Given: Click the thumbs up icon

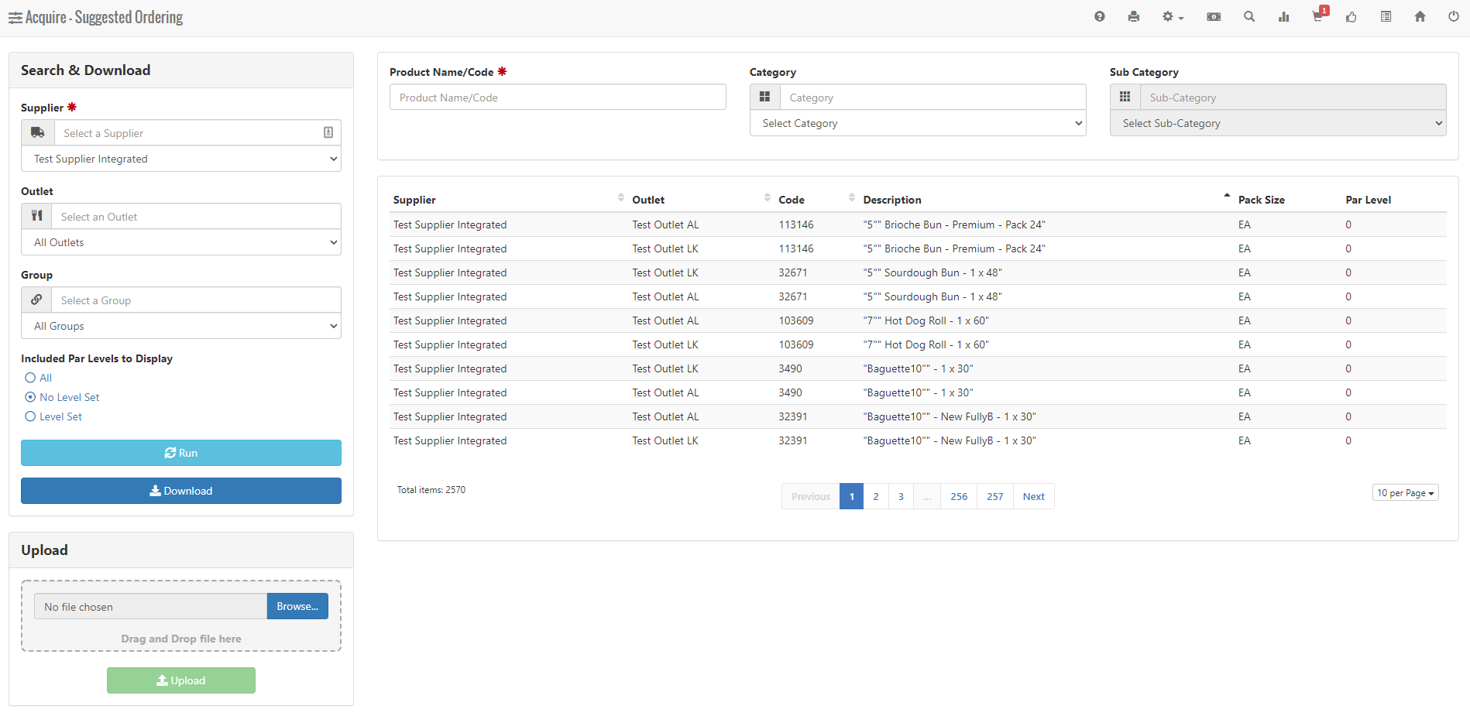Looking at the screenshot, I should (1351, 16).
